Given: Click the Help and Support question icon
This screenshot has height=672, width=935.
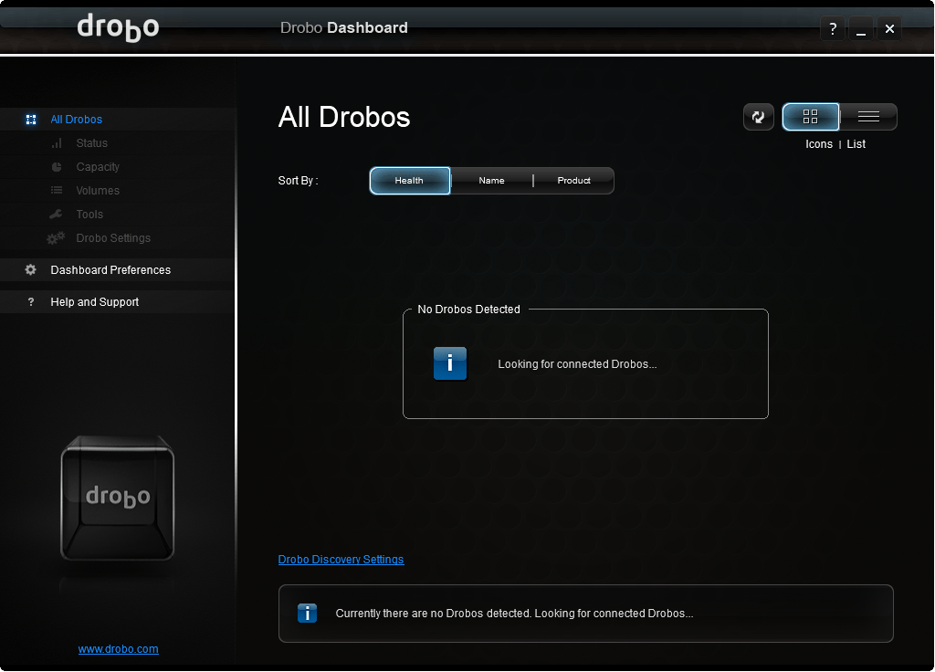Looking at the screenshot, I should [31, 302].
